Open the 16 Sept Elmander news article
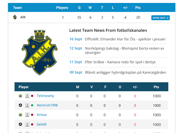 coord(125,39)
